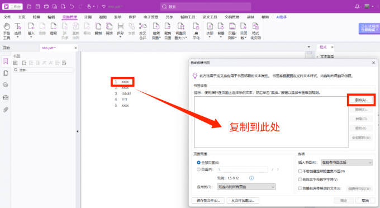The width and height of the screenshot is (380, 208).
Task: Open the Insert bookmark (插入书签) position dropdown
Action: tap(347, 162)
